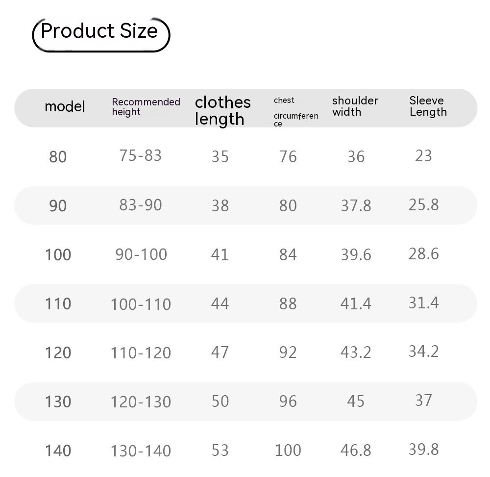Image resolution: width=490 pixels, height=477 pixels.
Task: Click the shoulder width column header
Action: [x=355, y=106]
